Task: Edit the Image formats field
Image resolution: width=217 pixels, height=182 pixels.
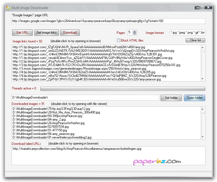Action: tap(188, 33)
